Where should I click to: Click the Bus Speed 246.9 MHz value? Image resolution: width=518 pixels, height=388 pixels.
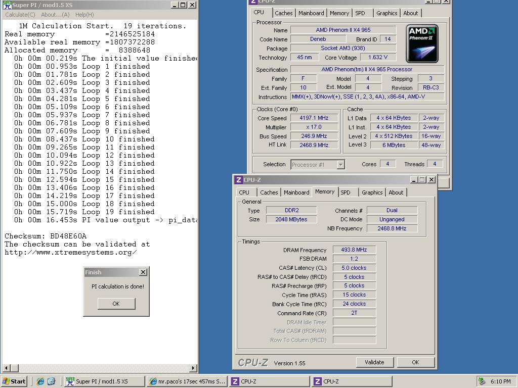coord(314,136)
